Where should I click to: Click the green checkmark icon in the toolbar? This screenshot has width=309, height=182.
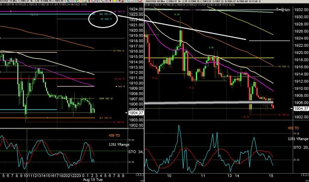[76, 1]
